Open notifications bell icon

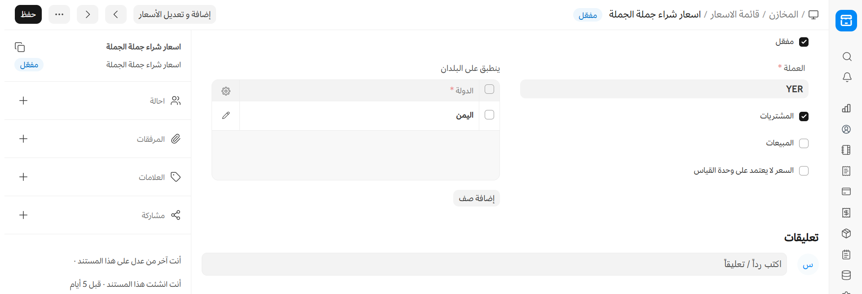coord(847,77)
